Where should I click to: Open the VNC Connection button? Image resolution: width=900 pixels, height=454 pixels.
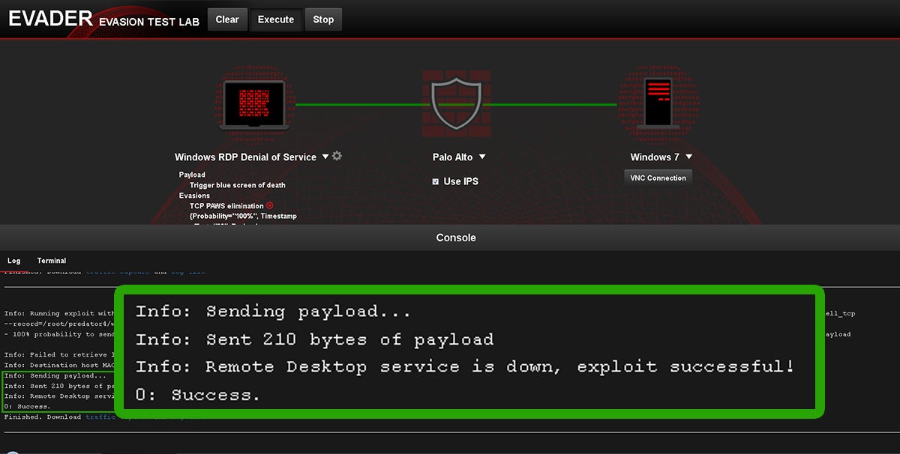[x=657, y=178]
